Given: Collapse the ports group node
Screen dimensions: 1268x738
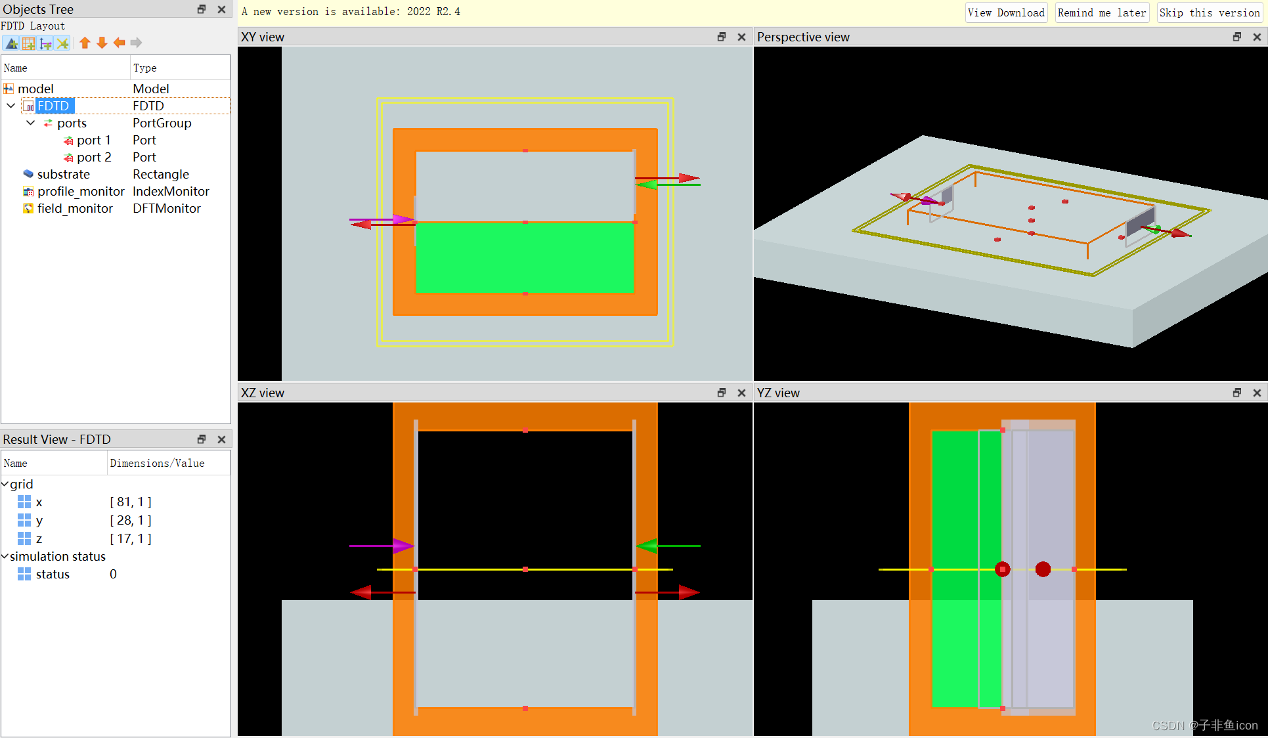Looking at the screenshot, I should click(31, 123).
